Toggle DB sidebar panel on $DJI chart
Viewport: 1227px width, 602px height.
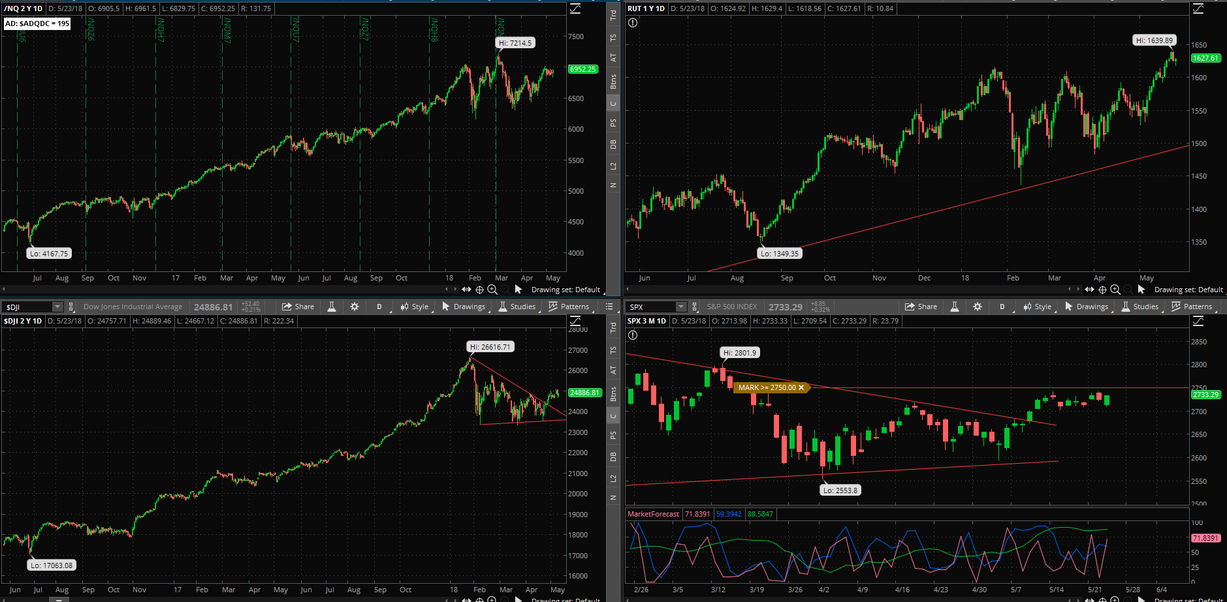(613, 457)
